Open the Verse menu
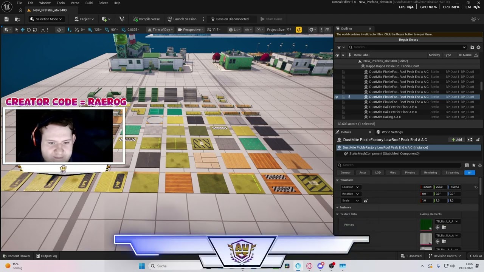This screenshot has height=272, width=484. [x=75, y=3]
